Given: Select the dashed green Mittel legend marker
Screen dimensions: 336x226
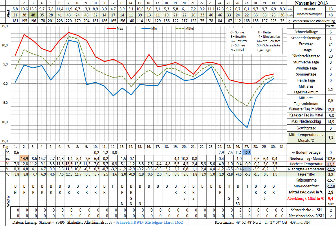Looking at the screenshot, I should [x=181, y=29].
